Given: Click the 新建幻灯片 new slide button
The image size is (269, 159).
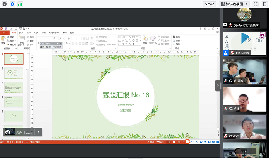Looking at the screenshot, I should coord(22,41).
